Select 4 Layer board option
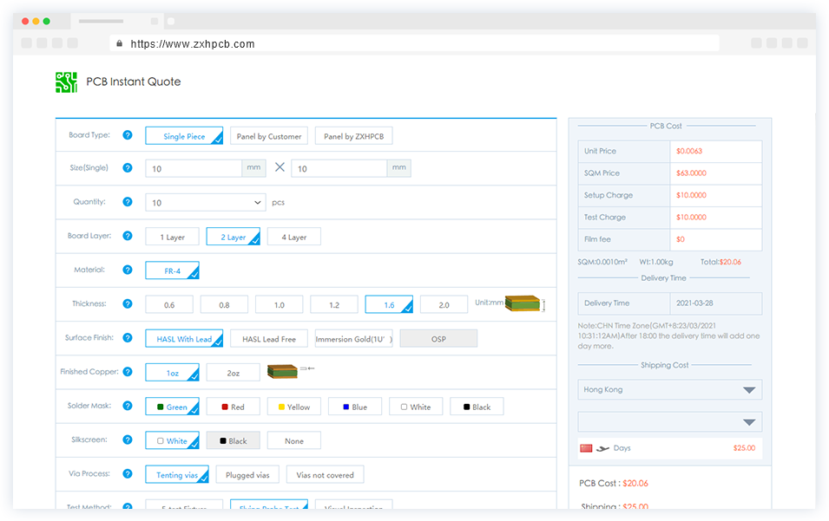Image resolution: width=829 pixels, height=521 pixels. tap(294, 237)
